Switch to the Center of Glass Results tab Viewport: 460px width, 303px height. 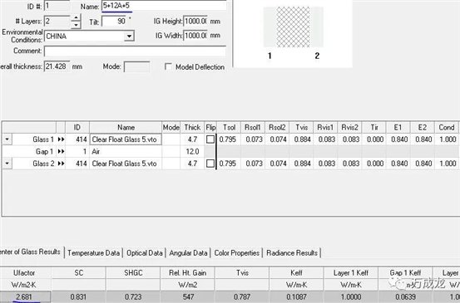pyautogui.click(x=31, y=252)
